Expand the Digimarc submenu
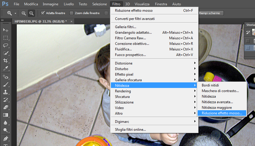Image resolution: width=255 pixels, height=146 pixels. click(x=154, y=122)
